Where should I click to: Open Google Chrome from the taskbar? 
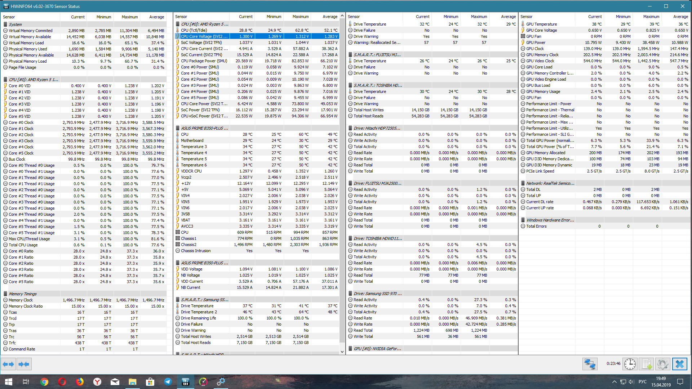44,382
